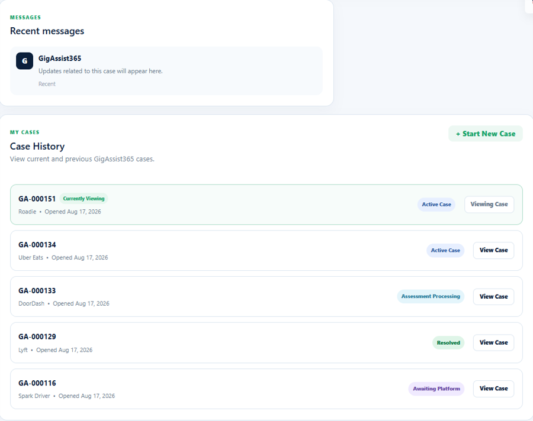Select case ID GA-000134
The image size is (533, 421).
[37, 245]
